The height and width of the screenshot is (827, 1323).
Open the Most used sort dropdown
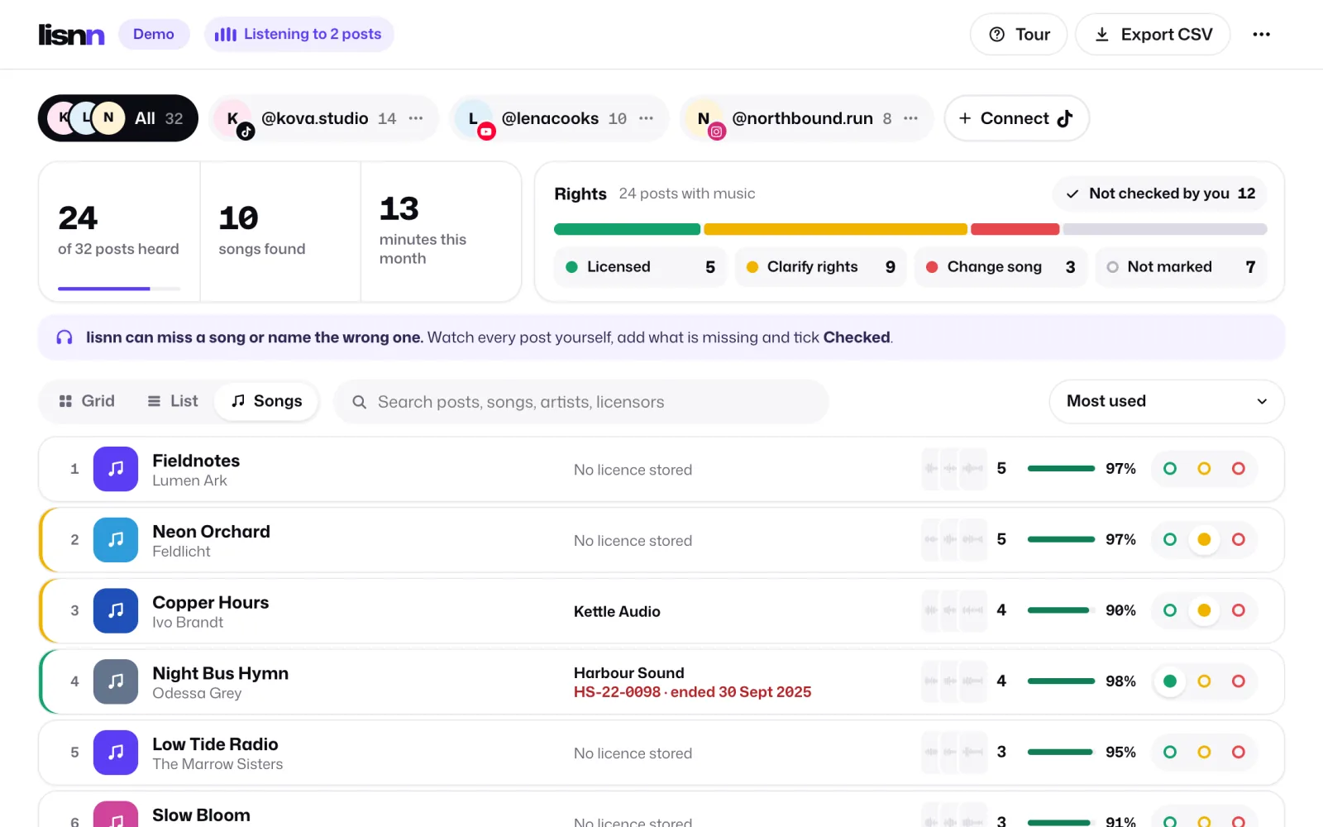coord(1166,401)
